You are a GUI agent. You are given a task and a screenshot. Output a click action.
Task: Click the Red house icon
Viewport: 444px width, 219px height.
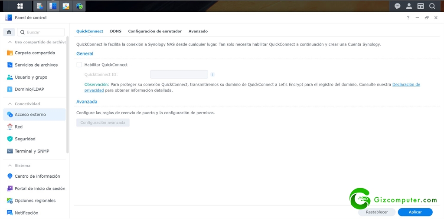(10, 127)
